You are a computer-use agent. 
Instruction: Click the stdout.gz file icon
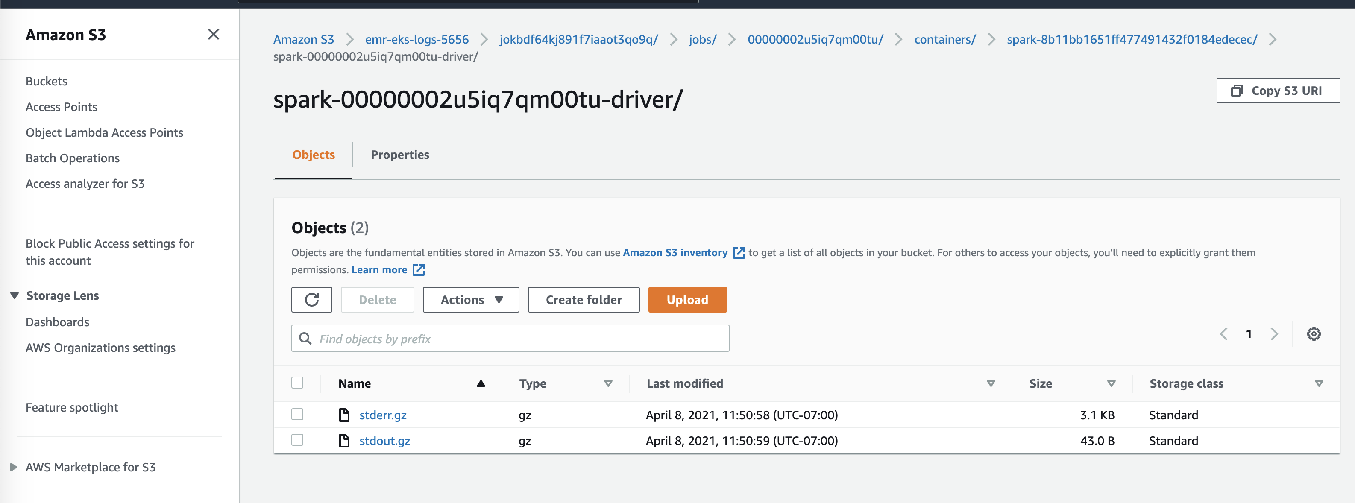coord(344,441)
